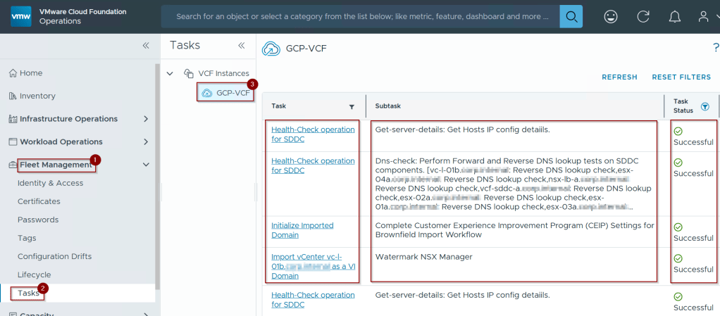Screen dimensions: 720x316
Task: Collapse the VCF Instances tree node
Action: coord(170,73)
